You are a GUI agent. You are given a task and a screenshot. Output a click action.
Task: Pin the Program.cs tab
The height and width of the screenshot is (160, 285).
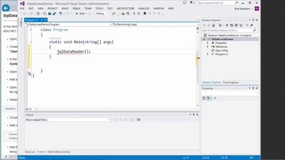[42, 20]
